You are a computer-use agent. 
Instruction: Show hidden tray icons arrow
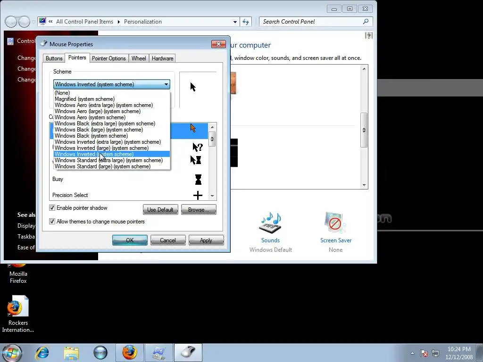pyautogui.click(x=412, y=353)
